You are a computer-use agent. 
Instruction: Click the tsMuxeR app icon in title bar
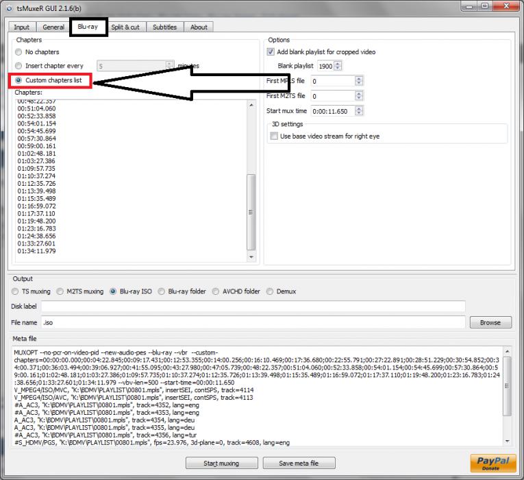9,6
